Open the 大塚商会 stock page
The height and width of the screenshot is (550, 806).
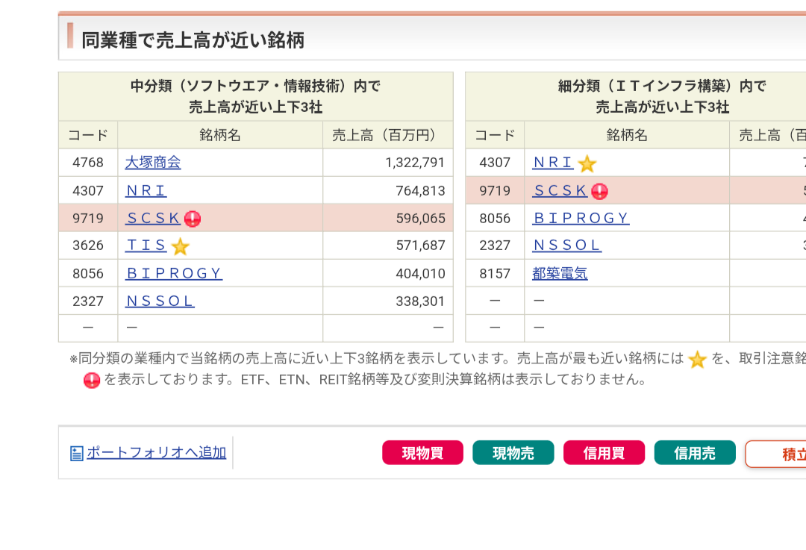click(x=152, y=162)
